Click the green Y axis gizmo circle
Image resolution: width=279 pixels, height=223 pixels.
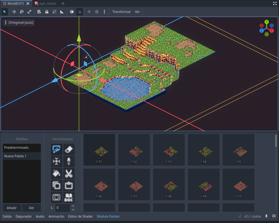click(267, 22)
